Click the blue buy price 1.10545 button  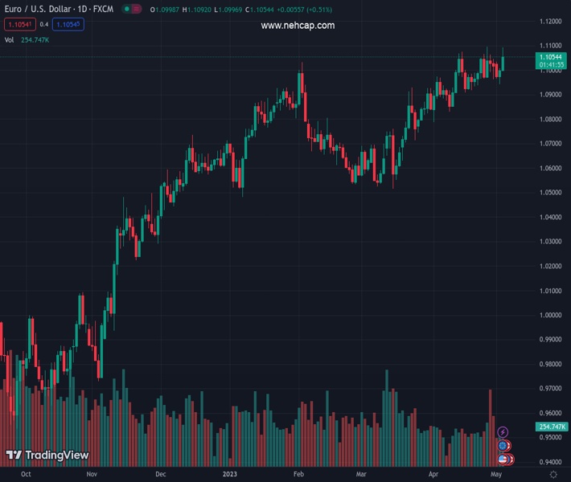coord(68,24)
